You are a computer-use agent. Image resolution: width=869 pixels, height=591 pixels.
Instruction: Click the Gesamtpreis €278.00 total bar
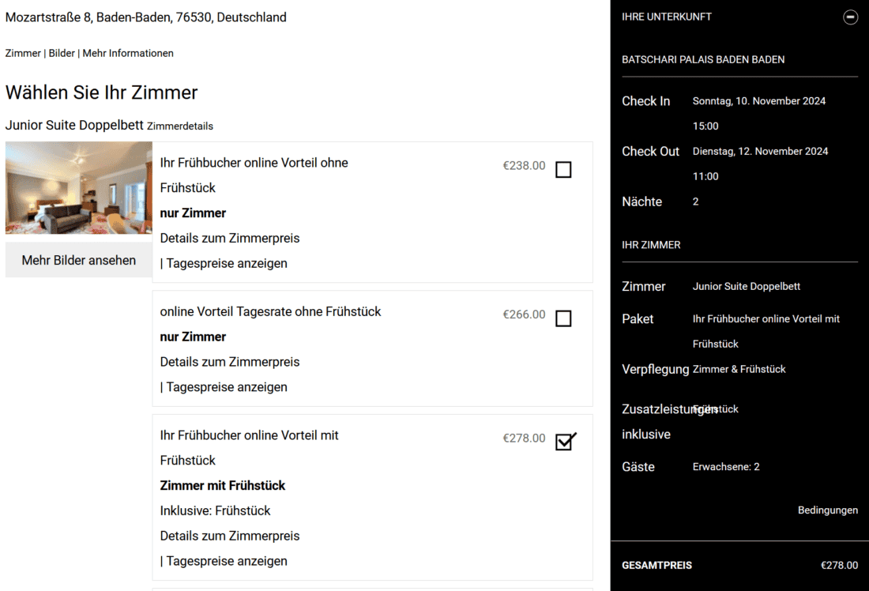(x=739, y=565)
